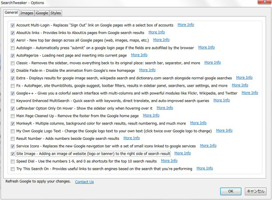
Task: Open More Info for Fx
Action: [x=240, y=85]
